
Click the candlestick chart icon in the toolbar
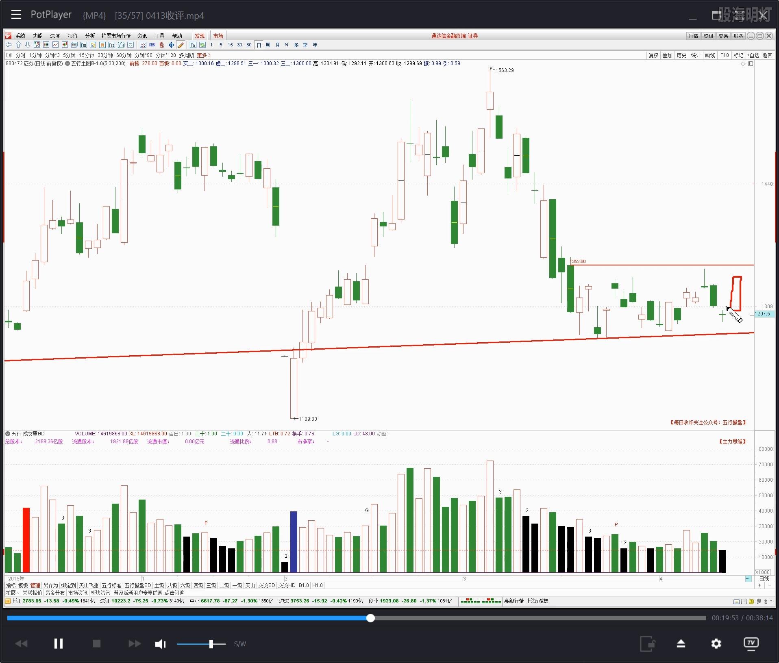65,45
